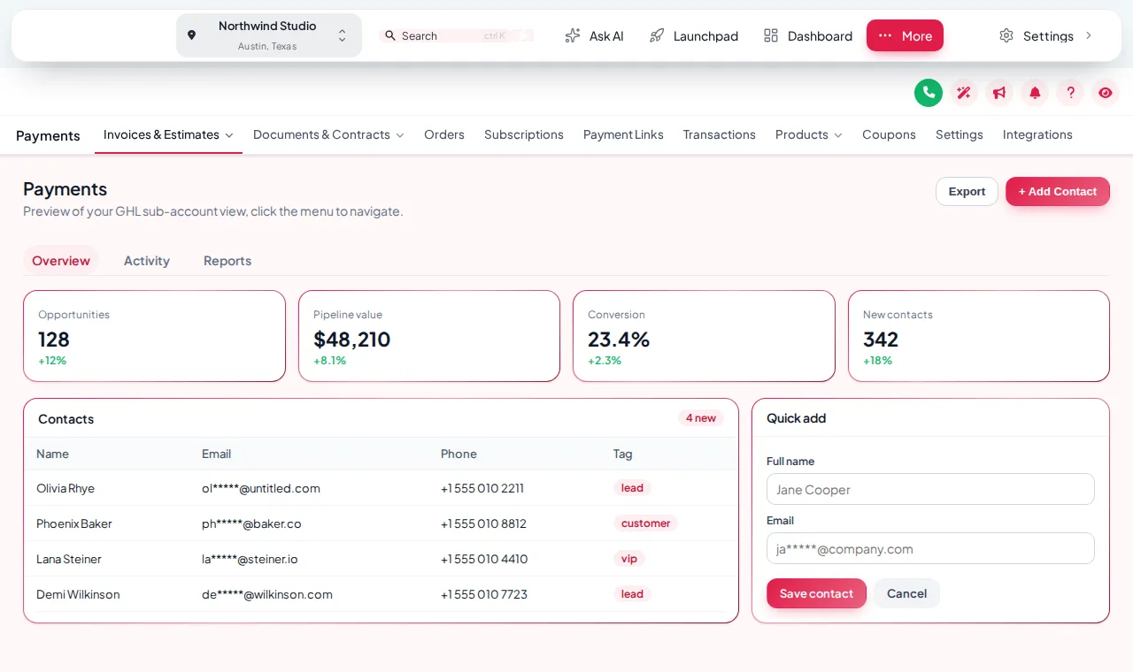Viewport: 1133px width, 672px height.
Task: Select contact Olivia Rhye
Action: tap(66, 488)
